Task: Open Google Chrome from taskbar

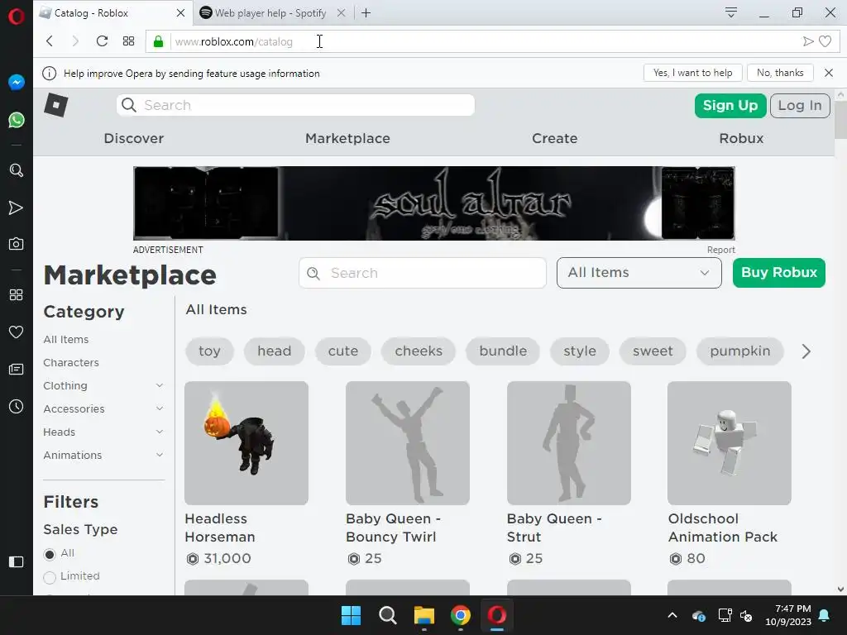Action: (460, 615)
